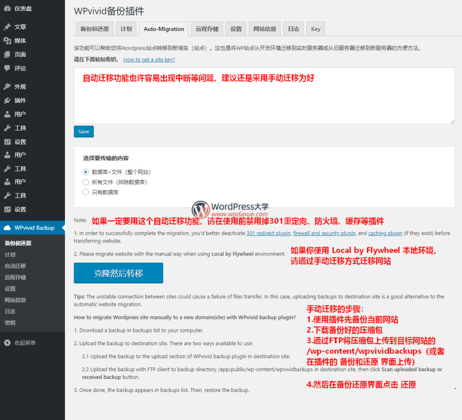Select 所有文件 (排除数据库) radio option
The width and height of the screenshot is (462, 420).
(86, 182)
